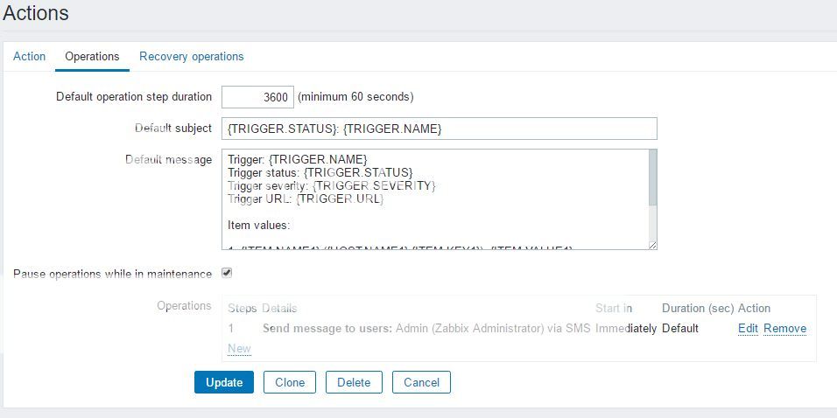Screen dimensions: 837x418
Task: Click the Delete button
Action: (x=354, y=382)
